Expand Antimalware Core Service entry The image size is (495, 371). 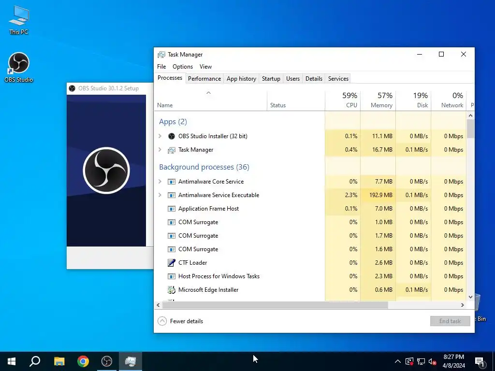pyautogui.click(x=160, y=182)
